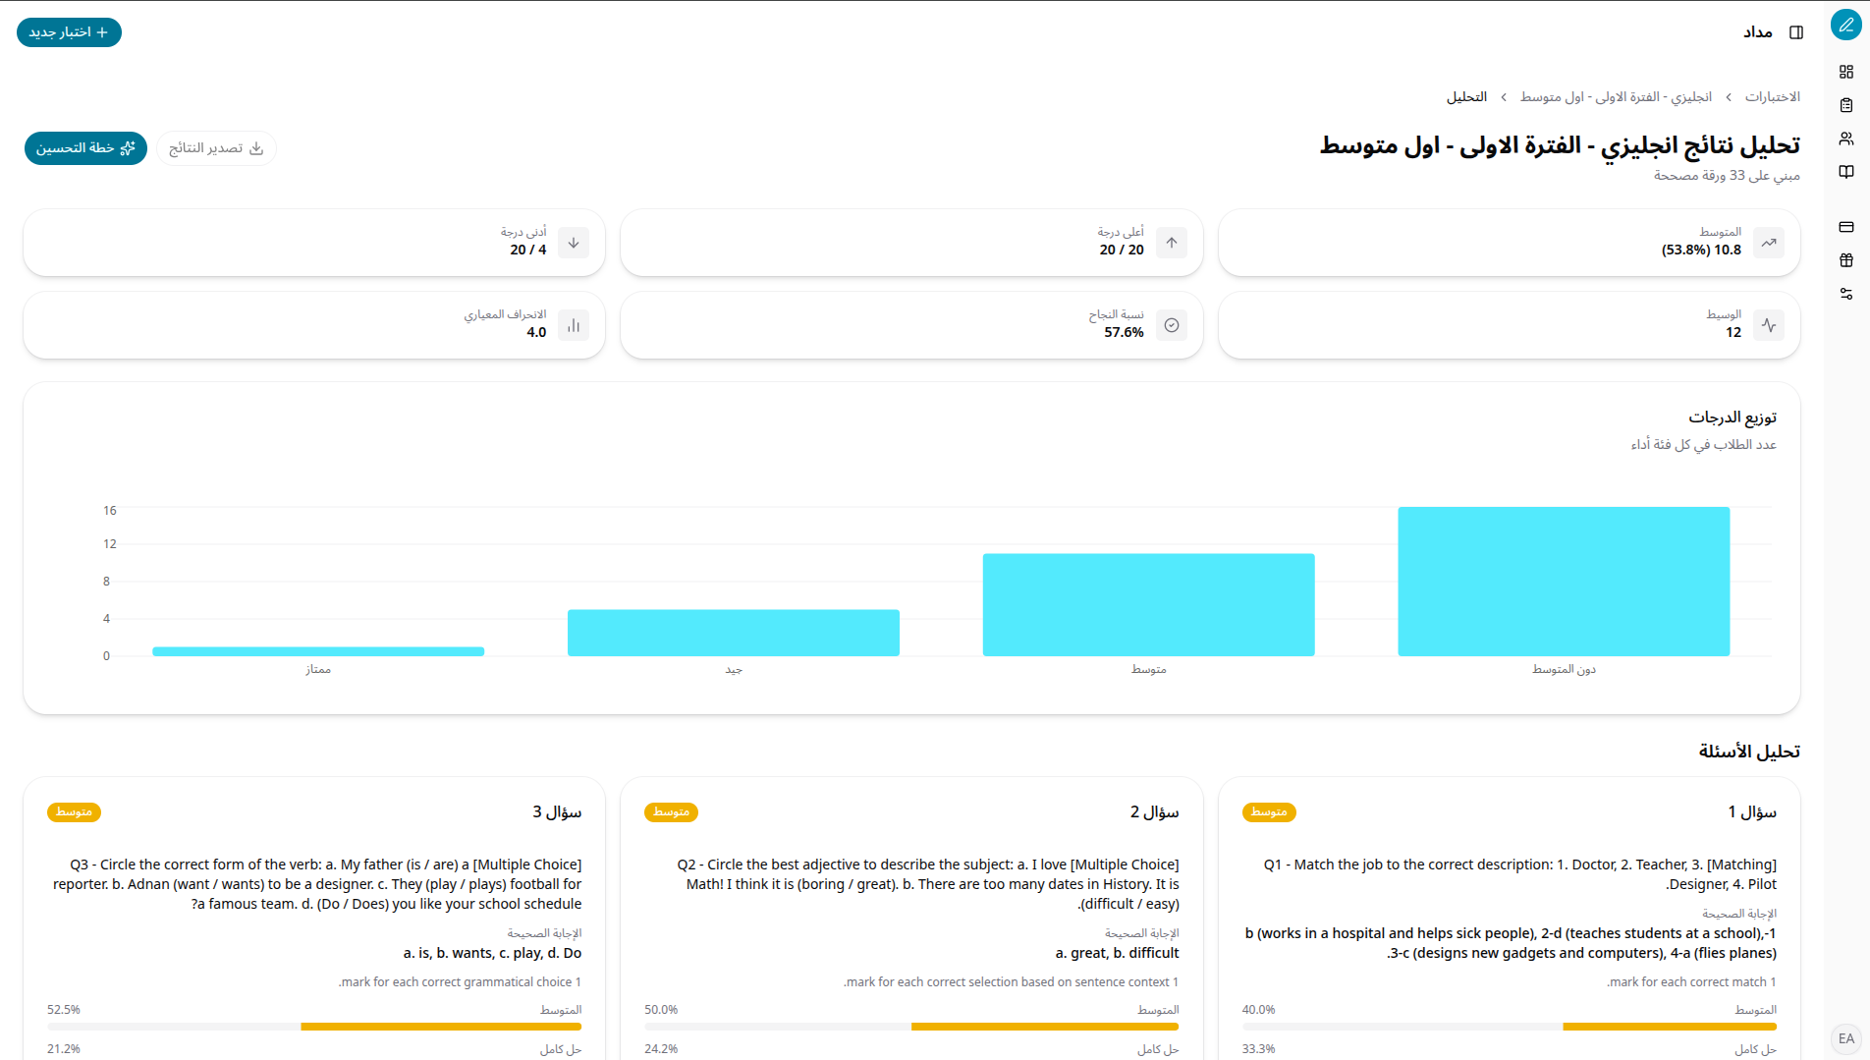Open the billing card icon in sidebar
Image resolution: width=1870 pixels, height=1060 pixels.
point(1846,227)
